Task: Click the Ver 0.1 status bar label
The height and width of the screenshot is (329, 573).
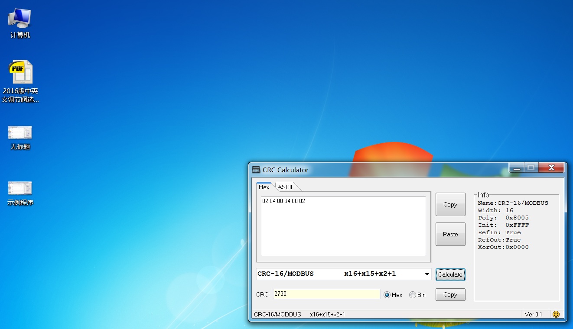Action: pyautogui.click(x=533, y=314)
